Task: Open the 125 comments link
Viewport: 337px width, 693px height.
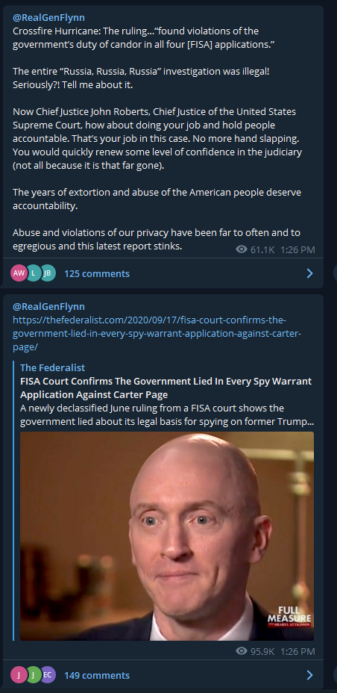Action: click(97, 273)
